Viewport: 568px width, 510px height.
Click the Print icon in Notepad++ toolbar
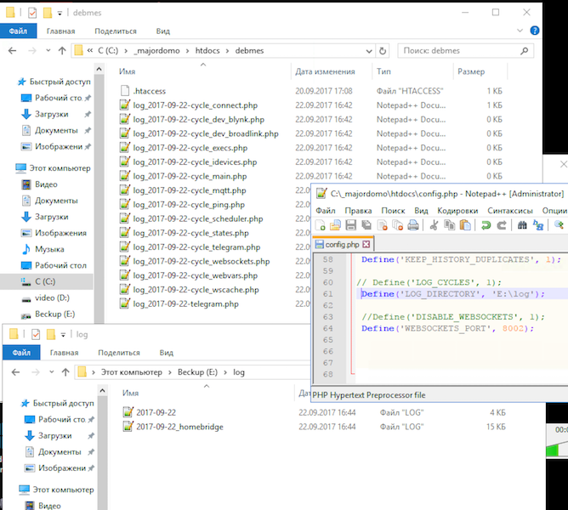point(413,225)
